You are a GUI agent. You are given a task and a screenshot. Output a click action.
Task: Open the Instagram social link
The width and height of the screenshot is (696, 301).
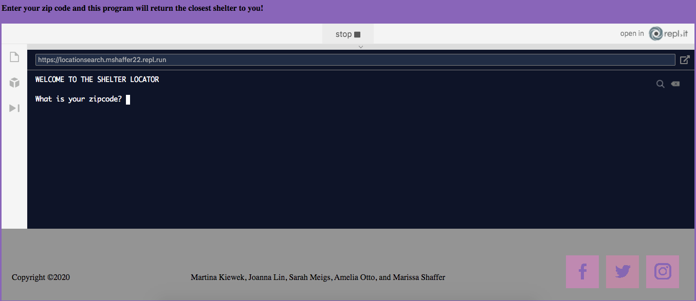663,272
